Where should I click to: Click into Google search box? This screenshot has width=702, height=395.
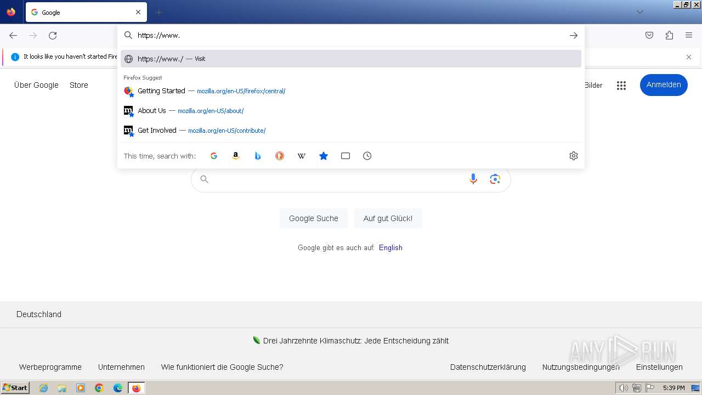[337, 179]
